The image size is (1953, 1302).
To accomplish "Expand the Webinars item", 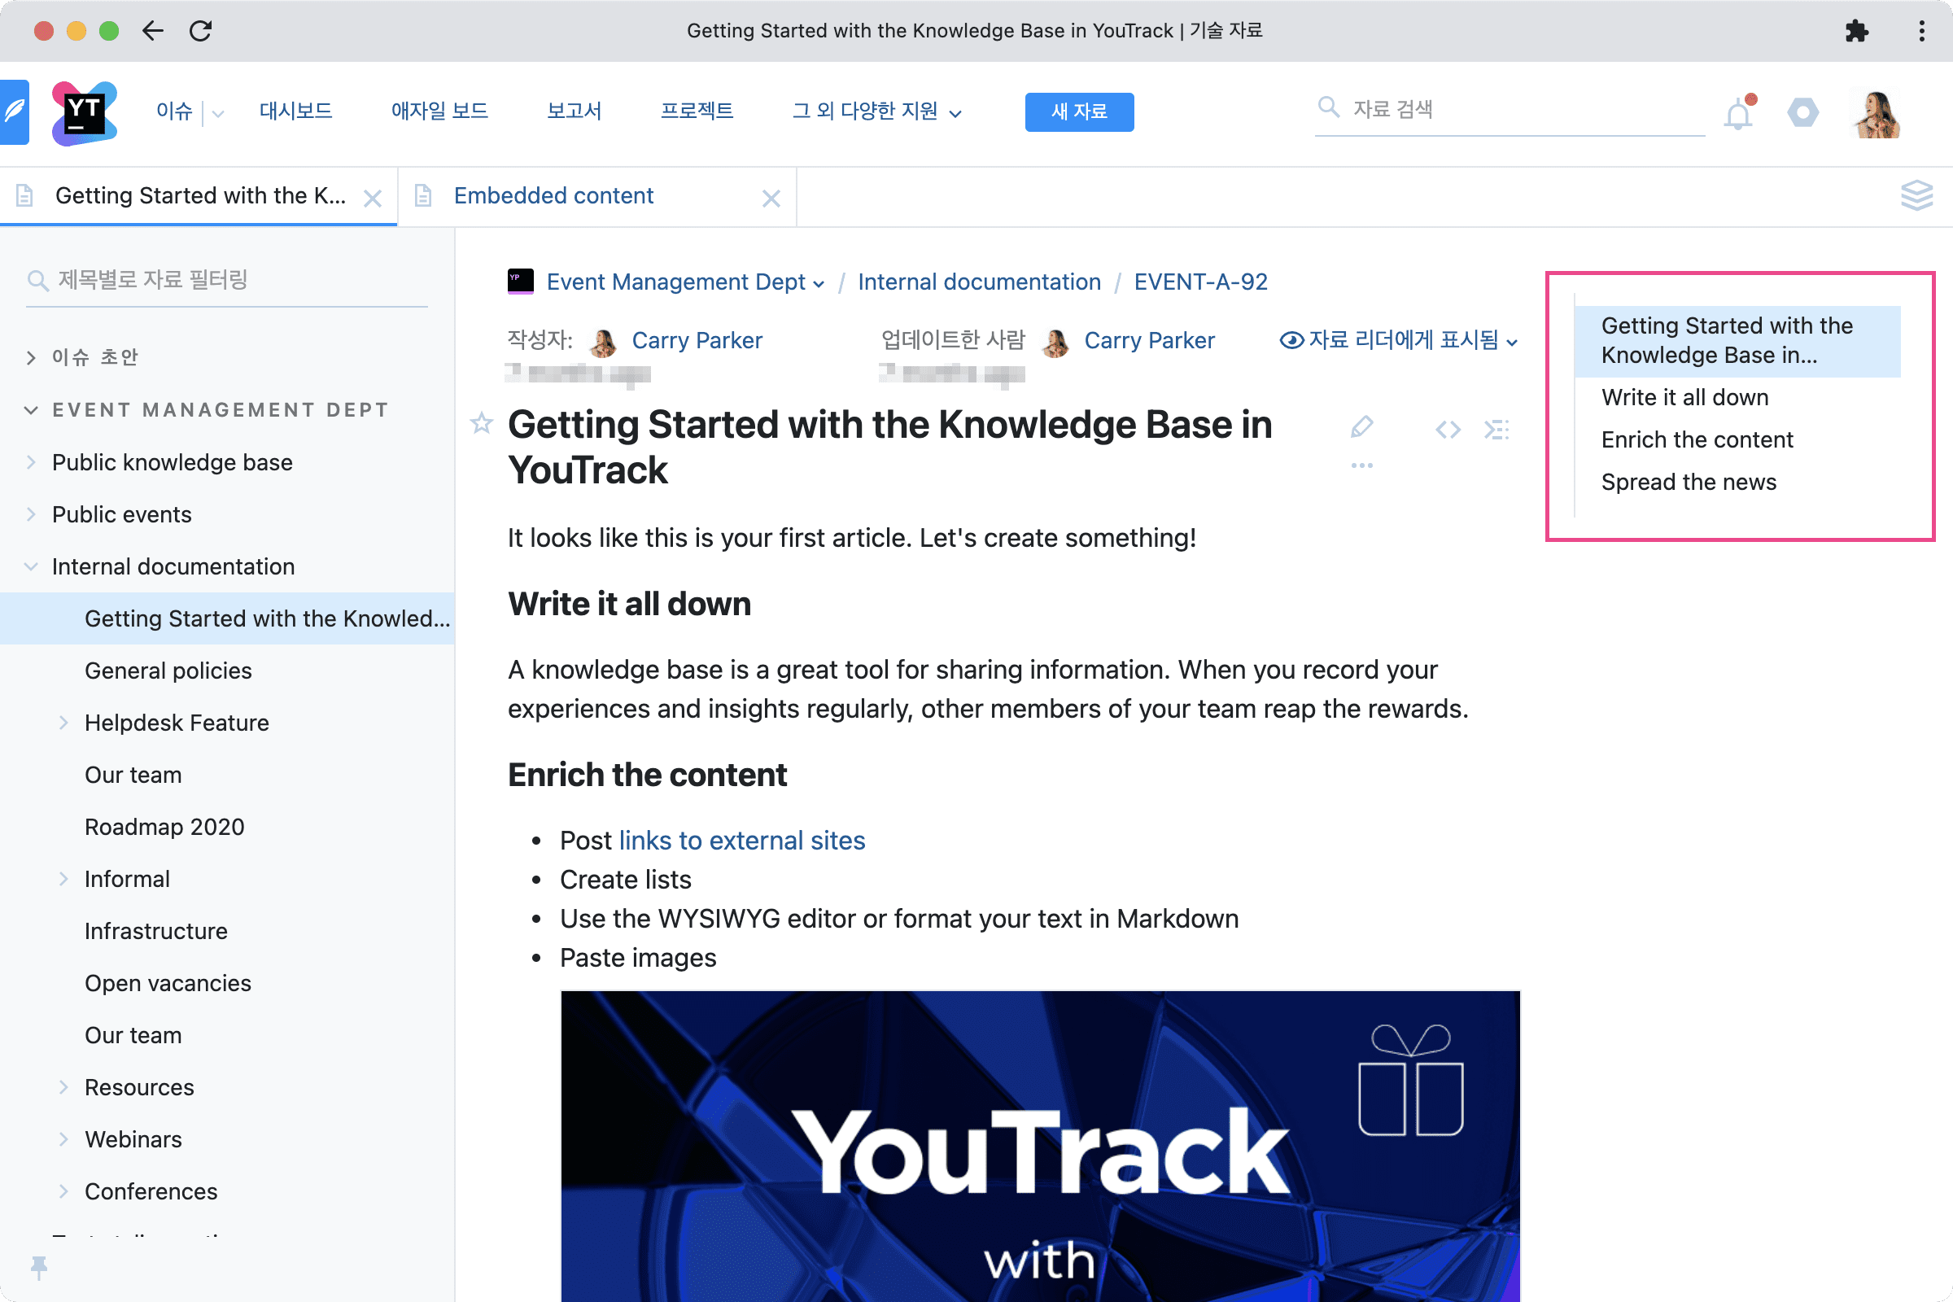I will click(x=63, y=1139).
